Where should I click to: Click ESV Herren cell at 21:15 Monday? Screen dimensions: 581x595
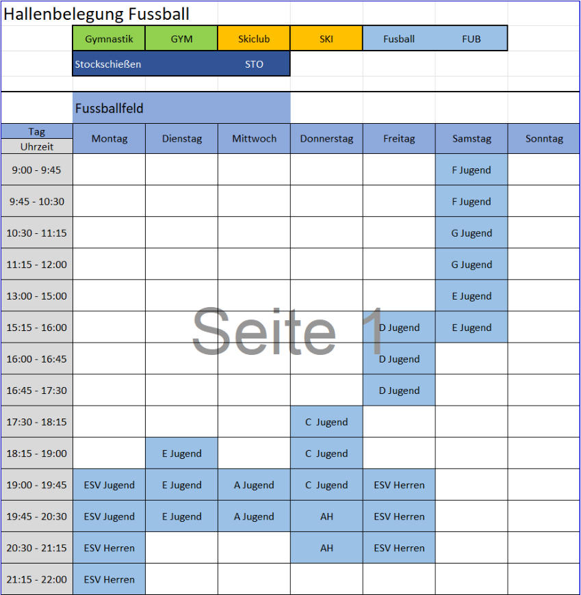click(x=109, y=579)
